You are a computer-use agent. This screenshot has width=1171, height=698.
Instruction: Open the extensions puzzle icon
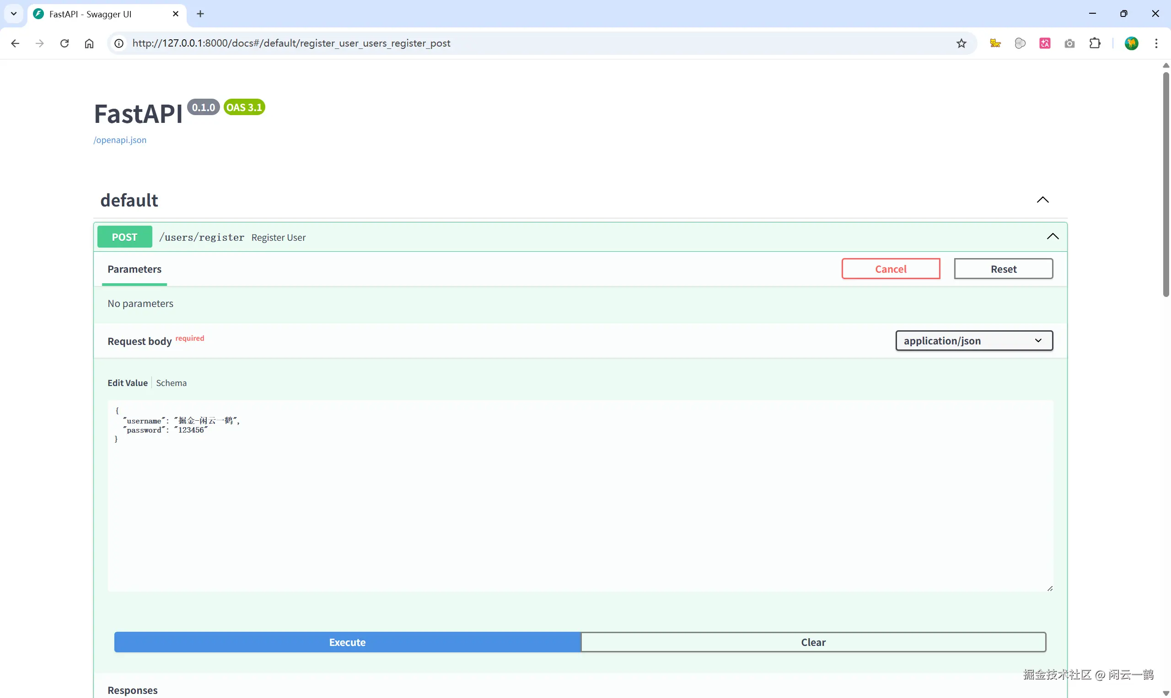pyautogui.click(x=1095, y=43)
